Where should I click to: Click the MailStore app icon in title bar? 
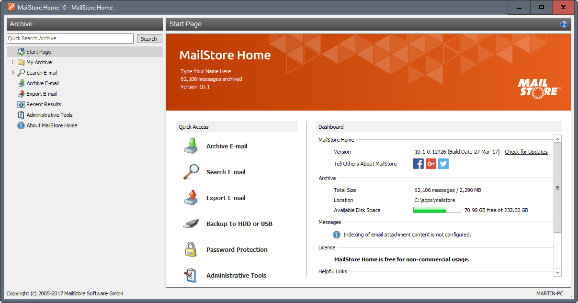tap(11, 7)
